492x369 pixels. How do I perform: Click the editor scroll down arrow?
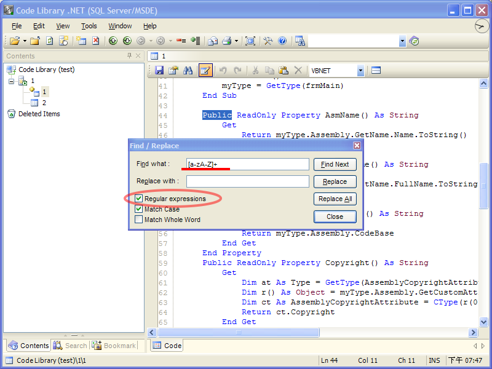tap(483, 322)
